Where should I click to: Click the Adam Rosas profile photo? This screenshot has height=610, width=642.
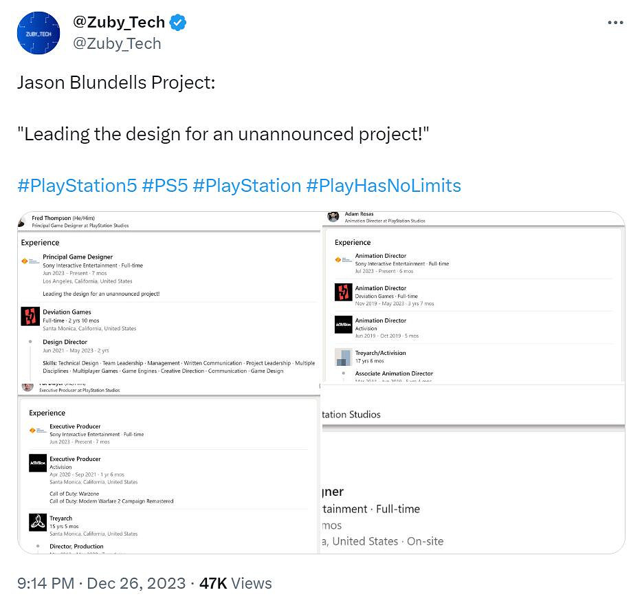333,217
